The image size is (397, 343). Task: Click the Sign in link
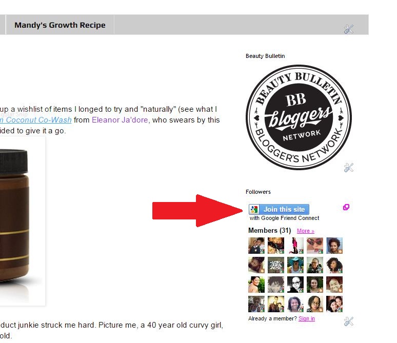[306, 318]
